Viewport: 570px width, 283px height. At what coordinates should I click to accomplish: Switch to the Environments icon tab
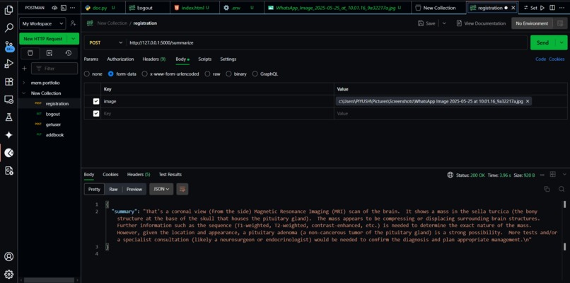click(x=49, y=53)
